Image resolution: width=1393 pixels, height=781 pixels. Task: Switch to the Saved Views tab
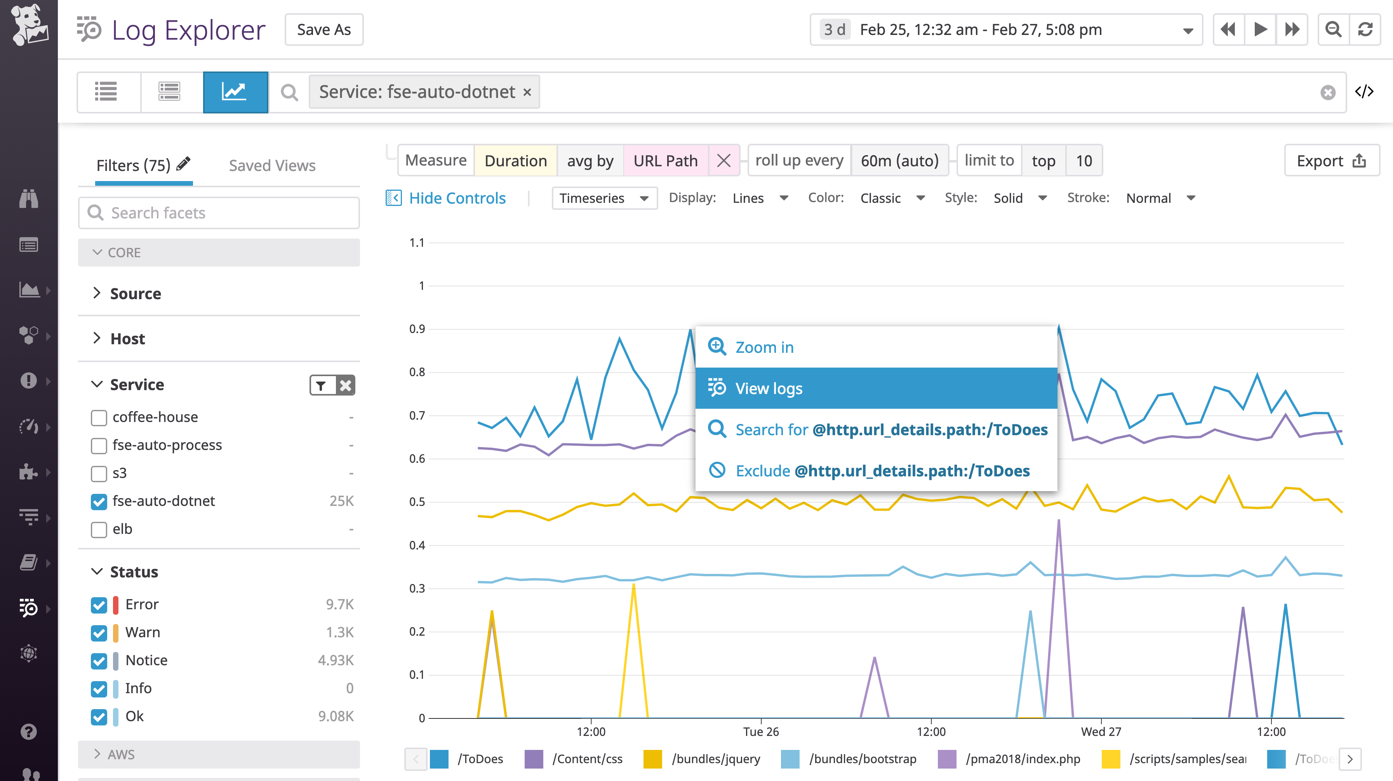[x=272, y=166]
